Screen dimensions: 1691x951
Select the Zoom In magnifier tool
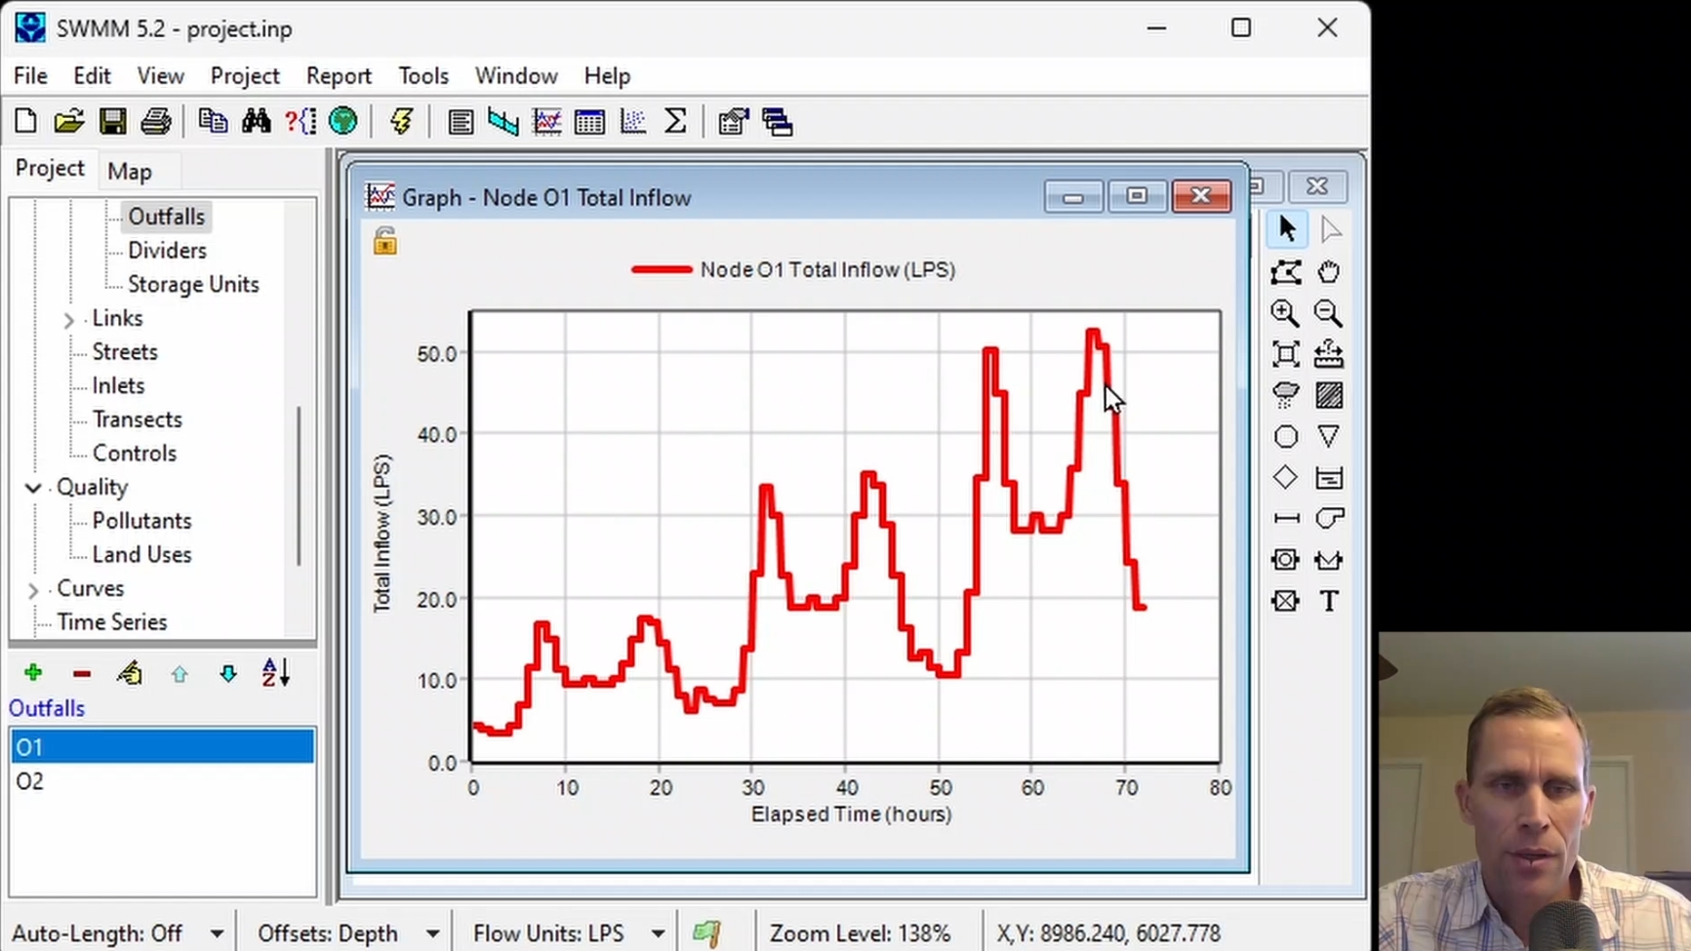(x=1285, y=313)
